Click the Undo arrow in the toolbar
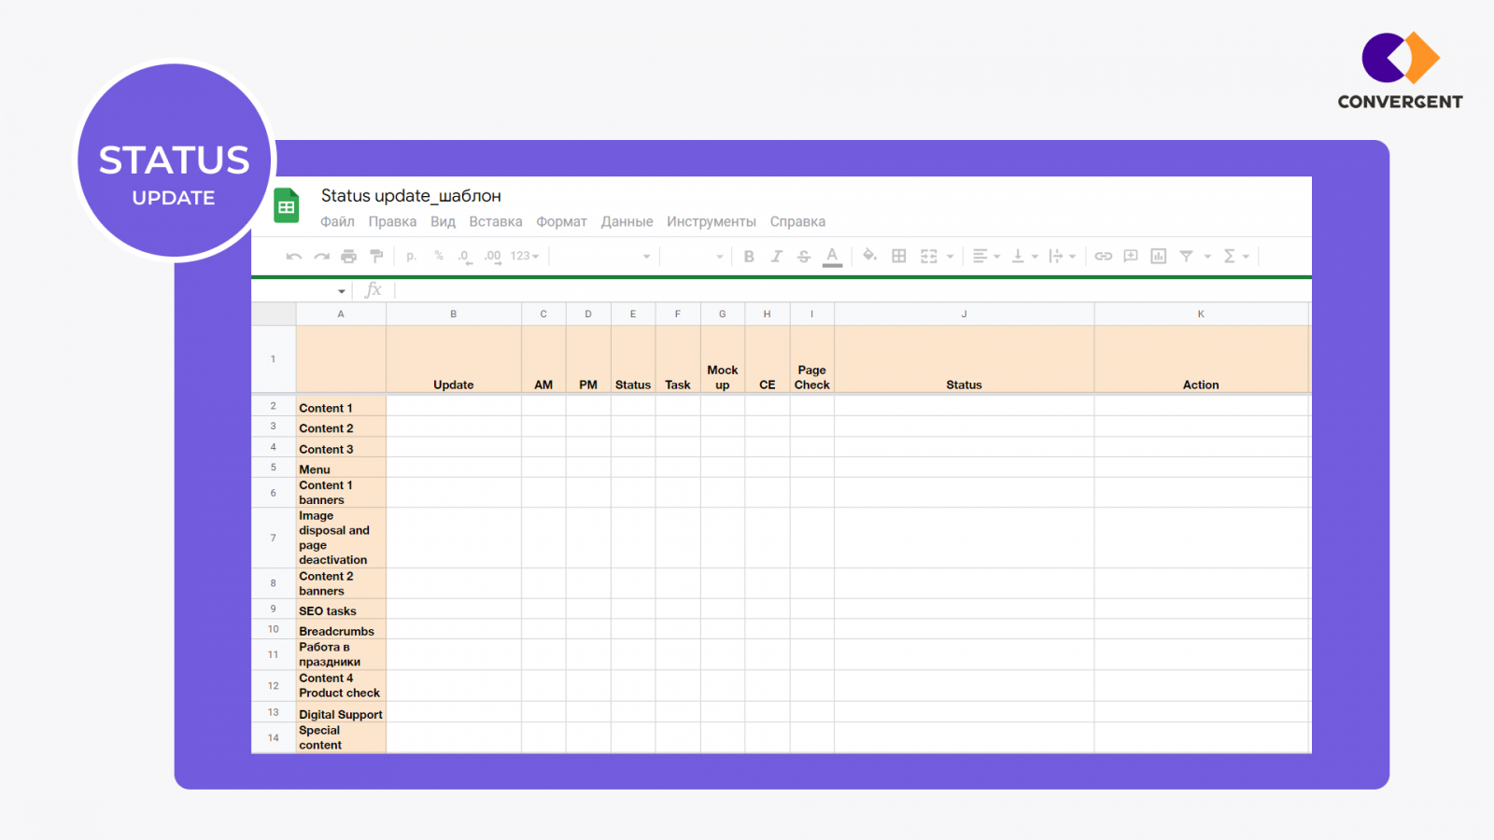Screen dimensions: 1494x840 tap(294, 257)
